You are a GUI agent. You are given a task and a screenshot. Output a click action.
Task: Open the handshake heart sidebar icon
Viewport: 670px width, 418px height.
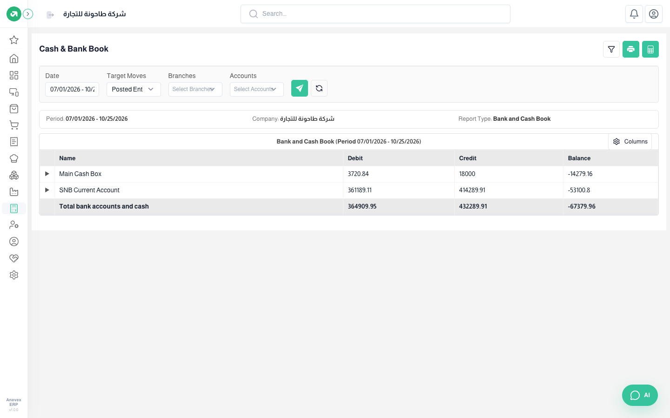point(14,258)
